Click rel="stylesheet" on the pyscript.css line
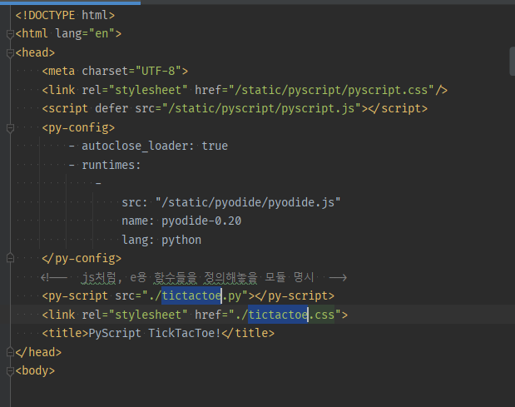The height and width of the screenshot is (407, 515). point(135,90)
